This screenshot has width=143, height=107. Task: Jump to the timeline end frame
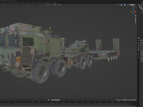(x=59, y=100)
